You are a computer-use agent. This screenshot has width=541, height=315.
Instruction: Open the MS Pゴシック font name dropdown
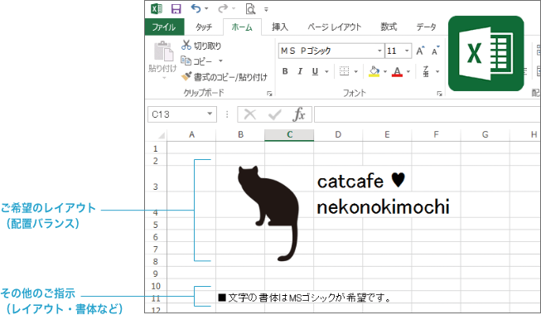coord(379,51)
